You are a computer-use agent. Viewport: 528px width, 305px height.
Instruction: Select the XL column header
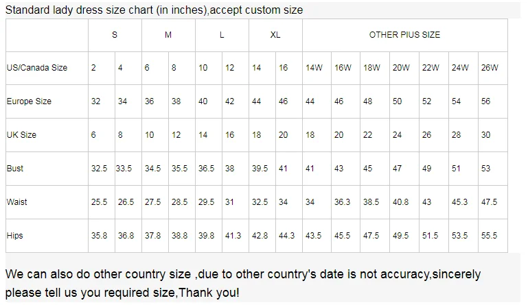tap(275, 35)
